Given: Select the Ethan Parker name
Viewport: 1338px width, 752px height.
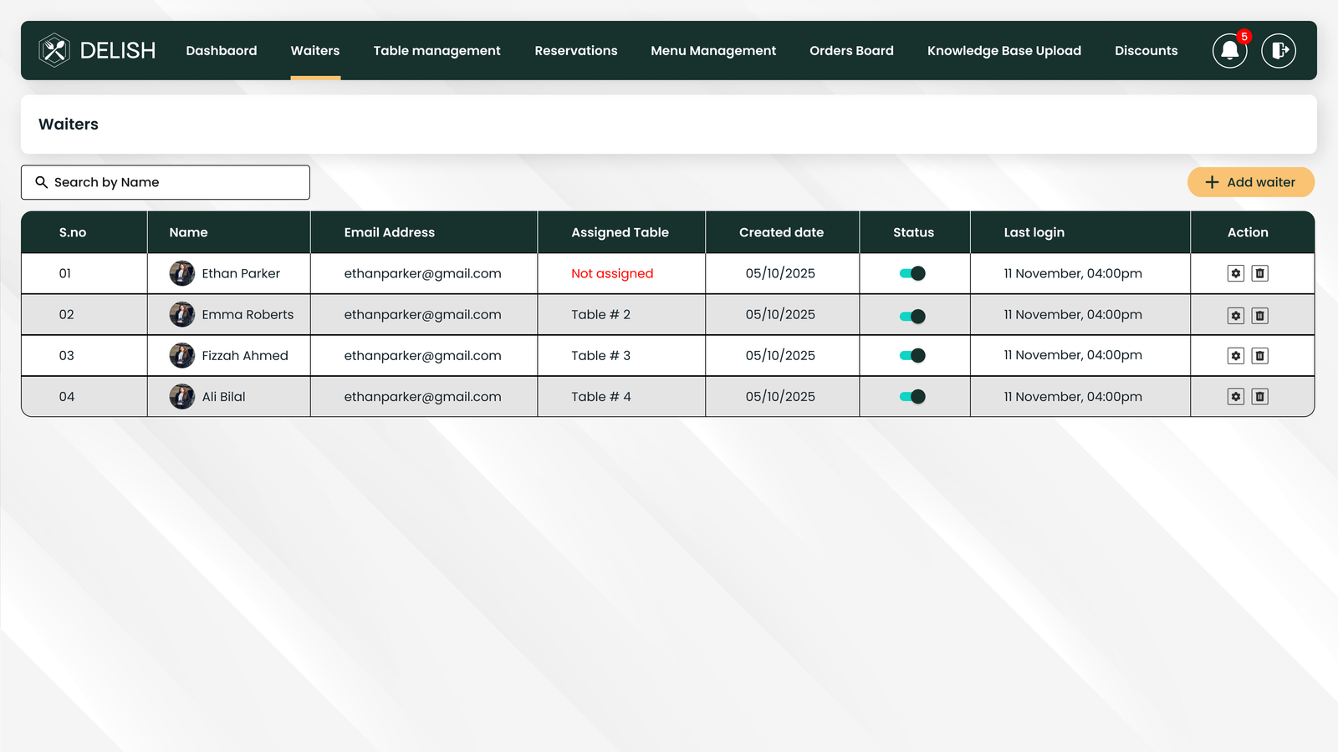Looking at the screenshot, I should click(x=241, y=273).
